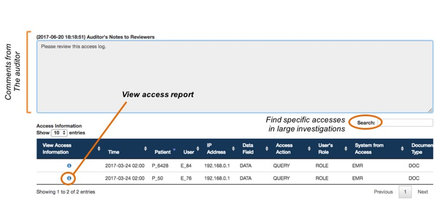The height and width of the screenshot is (200, 435).
Task: Open access info icon for patient P_6428
Action: [69, 166]
